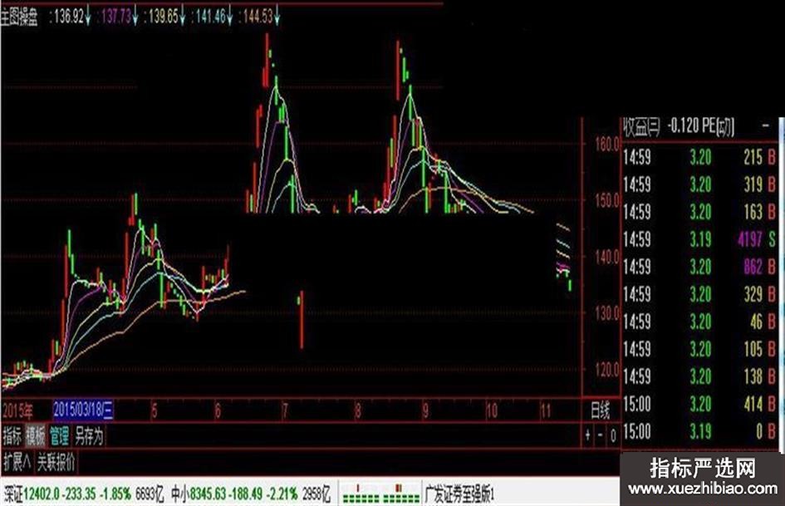Select the highlighted date 2015/03/18/三
Image resolution: width=785 pixels, height=506 pixels.
[x=83, y=410]
